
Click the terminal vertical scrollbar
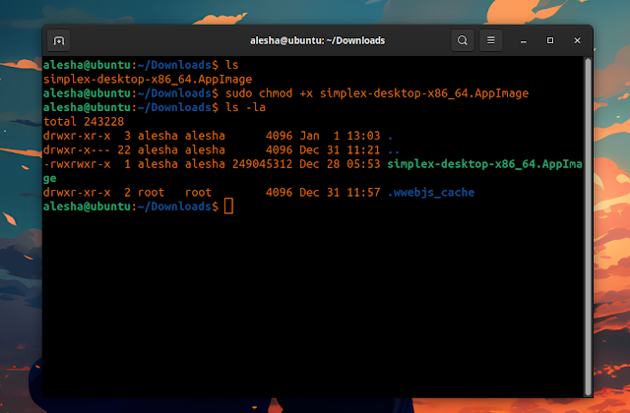point(588,227)
